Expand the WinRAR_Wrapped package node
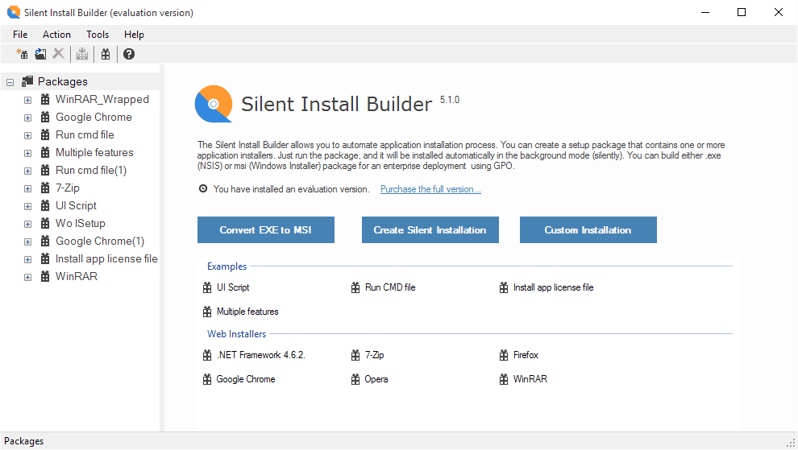This screenshot has height=450, width=798. point(27,100)
